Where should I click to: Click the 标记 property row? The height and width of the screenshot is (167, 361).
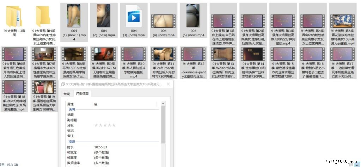113,131
